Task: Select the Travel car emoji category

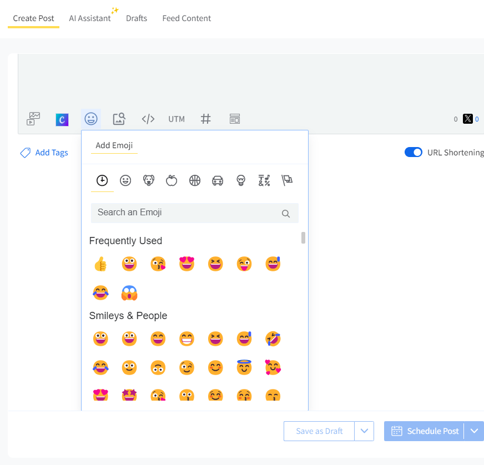Action: (x=218, y=180)
